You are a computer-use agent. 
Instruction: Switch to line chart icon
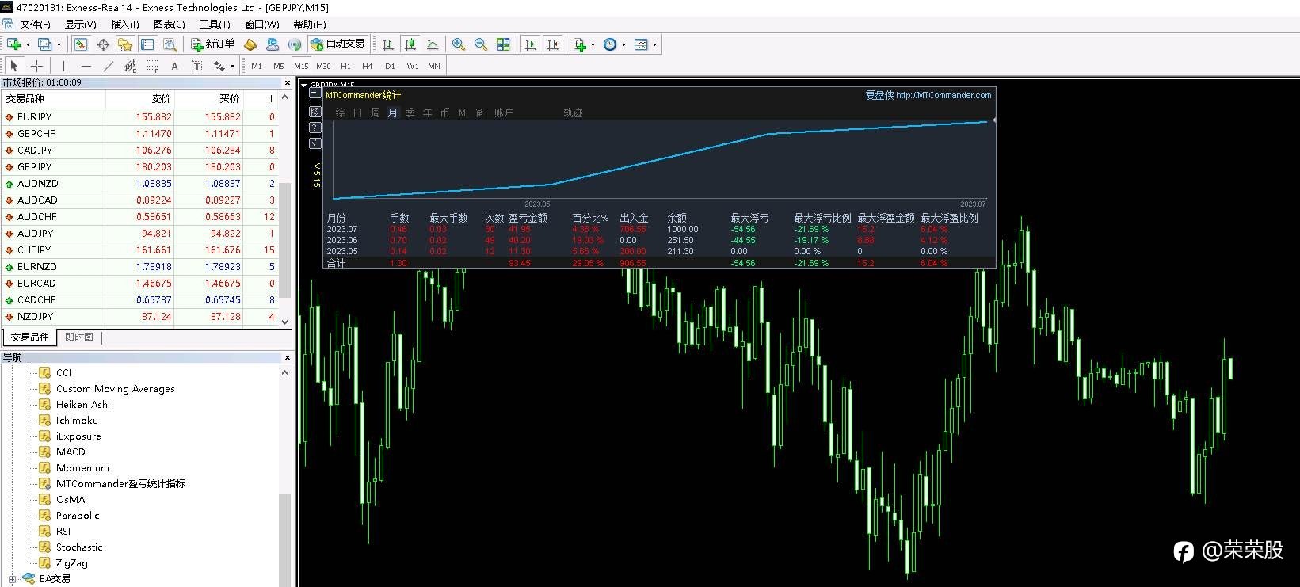pos(433,44)
